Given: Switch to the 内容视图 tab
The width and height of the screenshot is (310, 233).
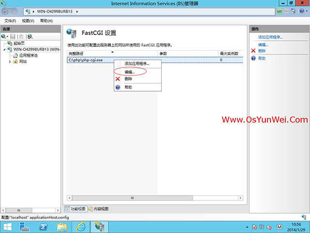Looking at the screenshot, I should (99, 209).
